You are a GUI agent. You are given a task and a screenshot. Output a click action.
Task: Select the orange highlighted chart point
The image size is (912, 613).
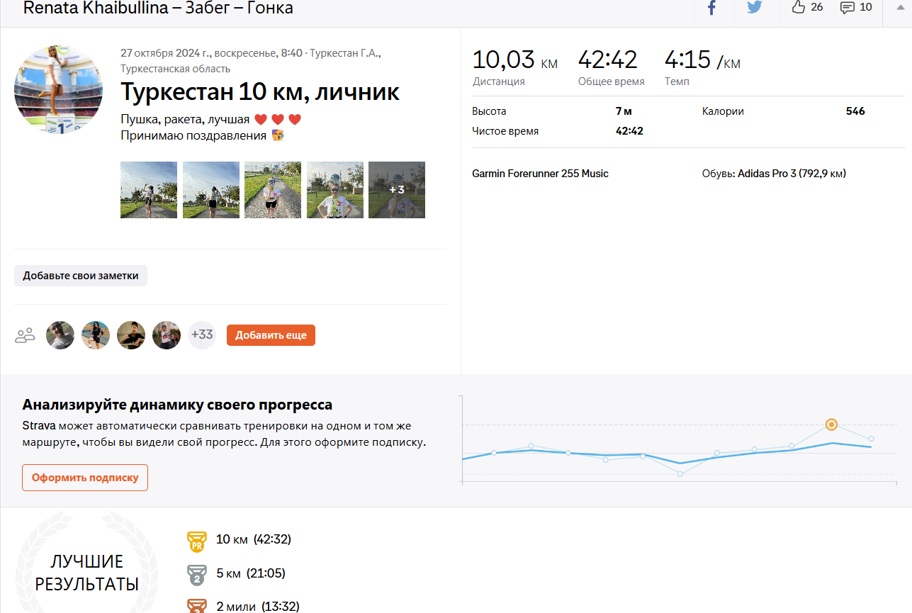tap(831, 424)
